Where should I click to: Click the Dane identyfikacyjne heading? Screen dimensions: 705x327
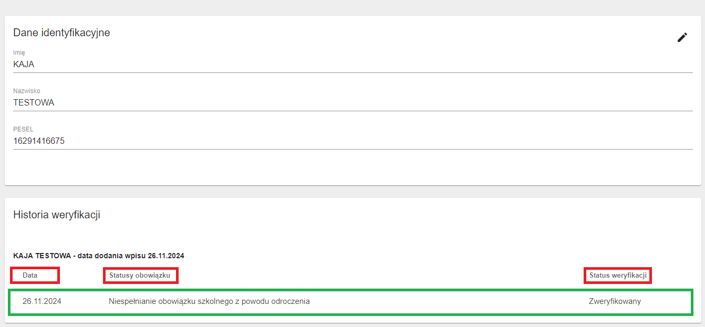point(61,33)
